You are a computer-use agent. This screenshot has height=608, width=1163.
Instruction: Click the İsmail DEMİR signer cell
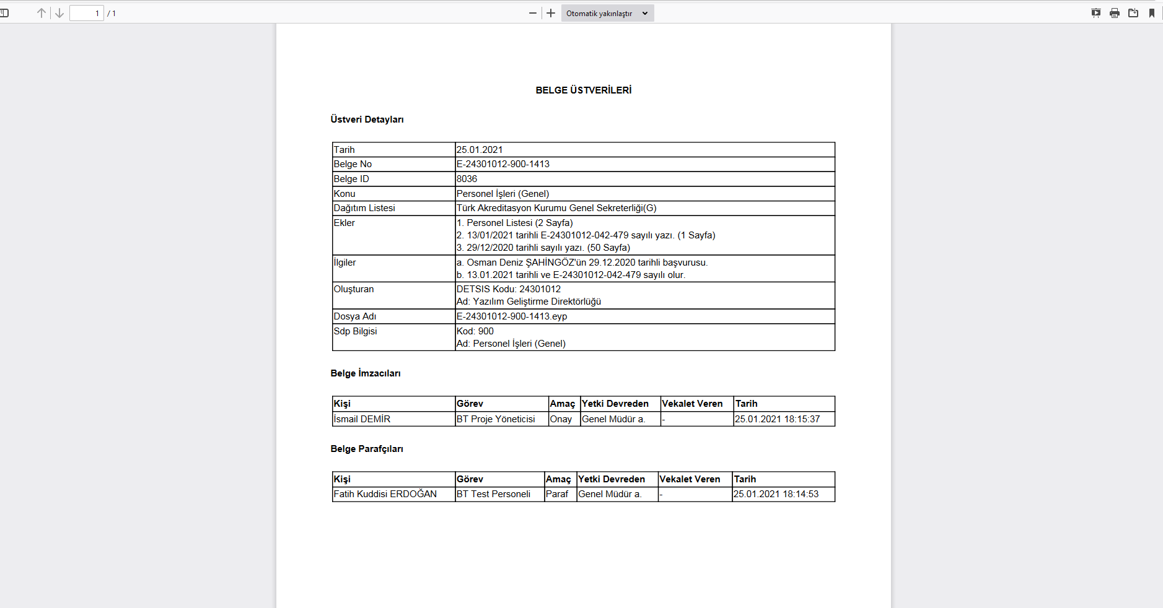coord(362,419)
